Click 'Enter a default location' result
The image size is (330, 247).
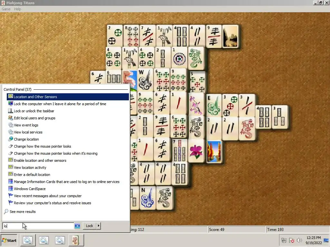tap(68, 175)
